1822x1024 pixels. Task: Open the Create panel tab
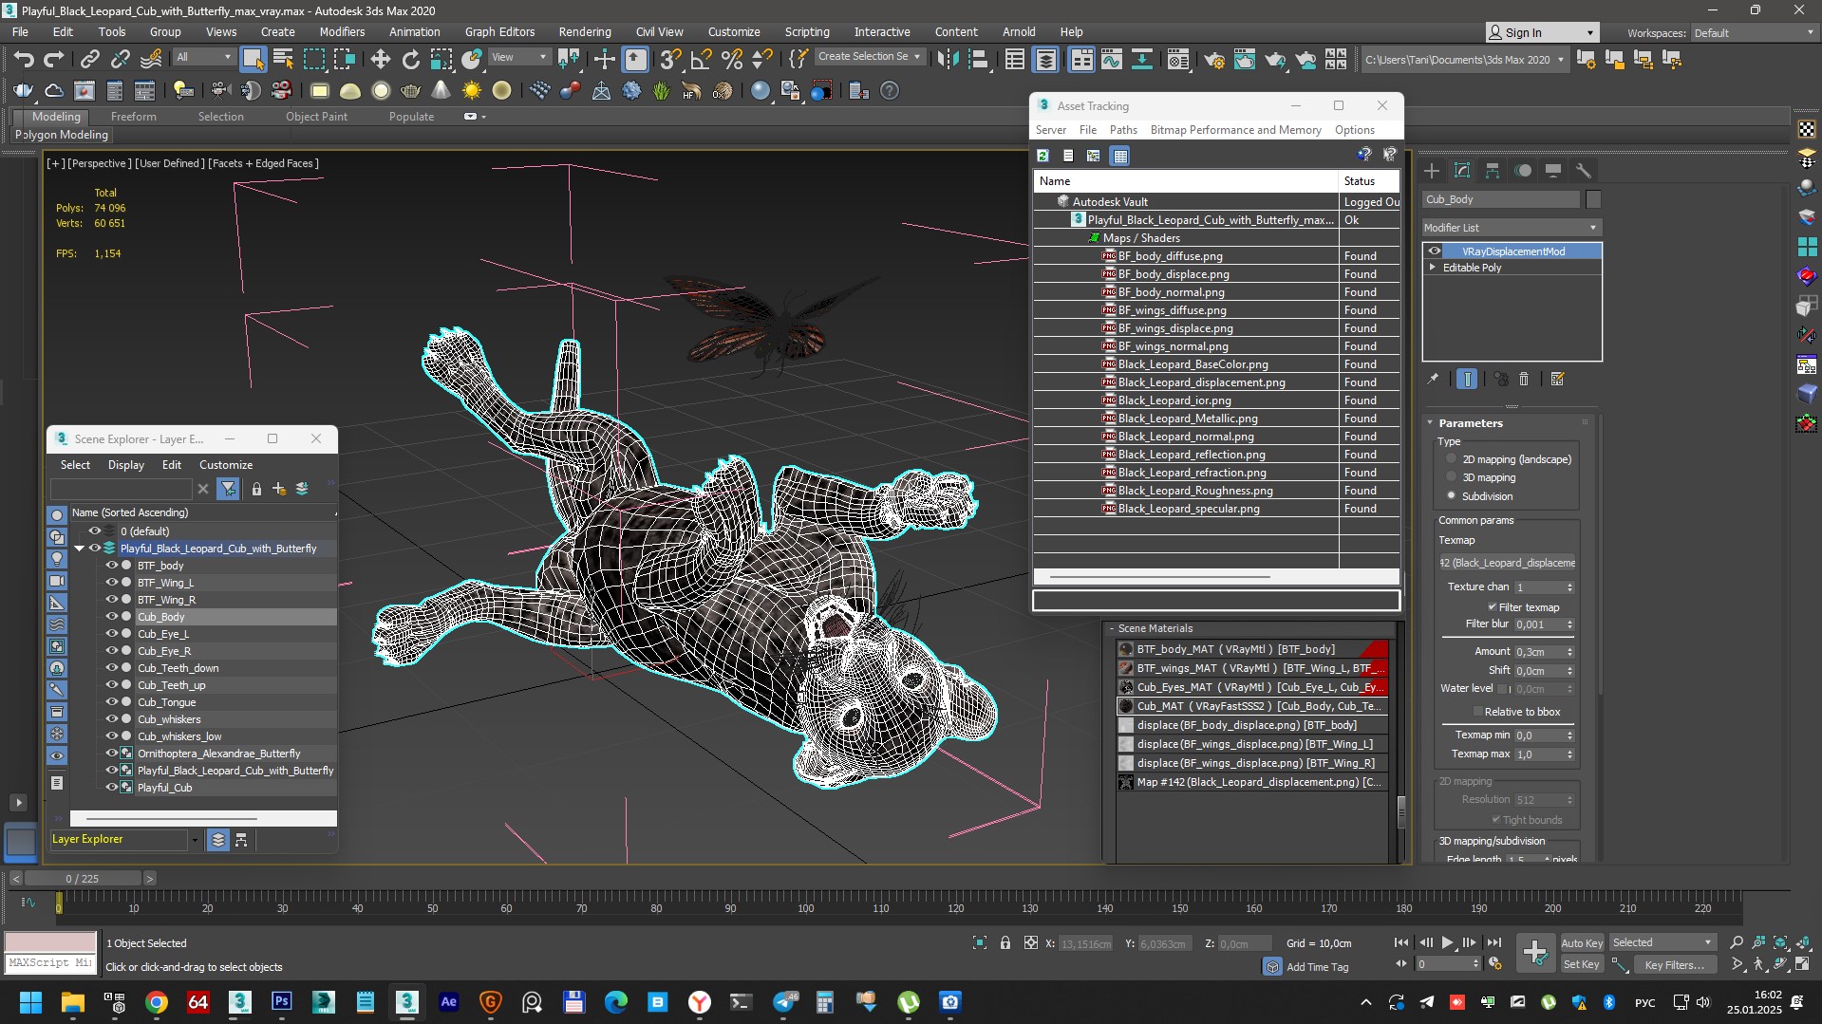pos(1432,171)
